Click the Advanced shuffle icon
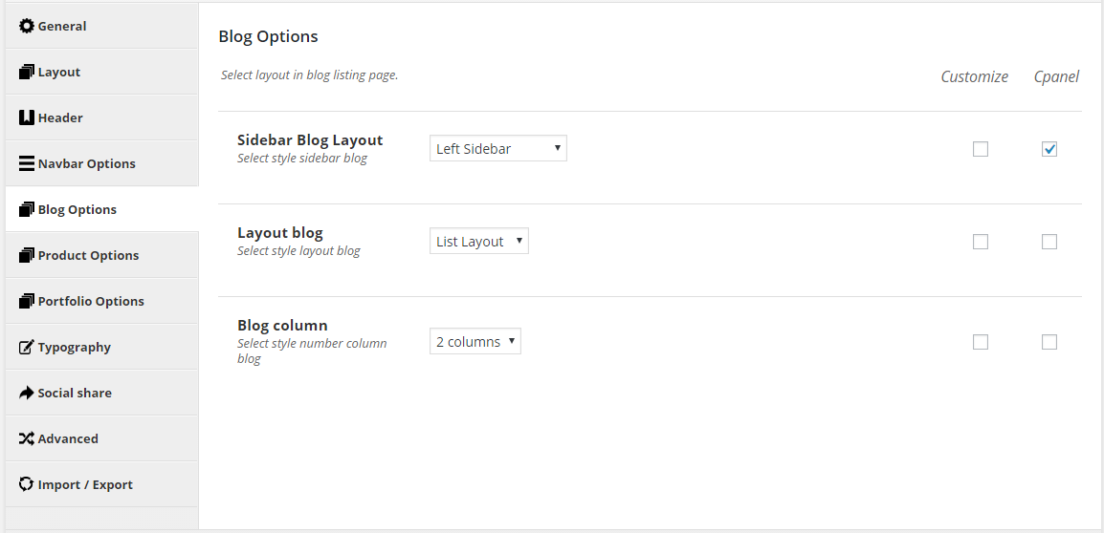1104x533 pixels. point(26,438)
